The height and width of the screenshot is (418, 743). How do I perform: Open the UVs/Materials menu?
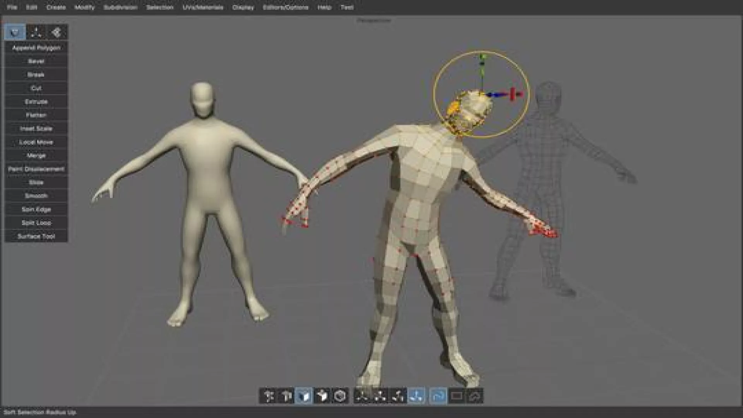click(x=203, y=7)
